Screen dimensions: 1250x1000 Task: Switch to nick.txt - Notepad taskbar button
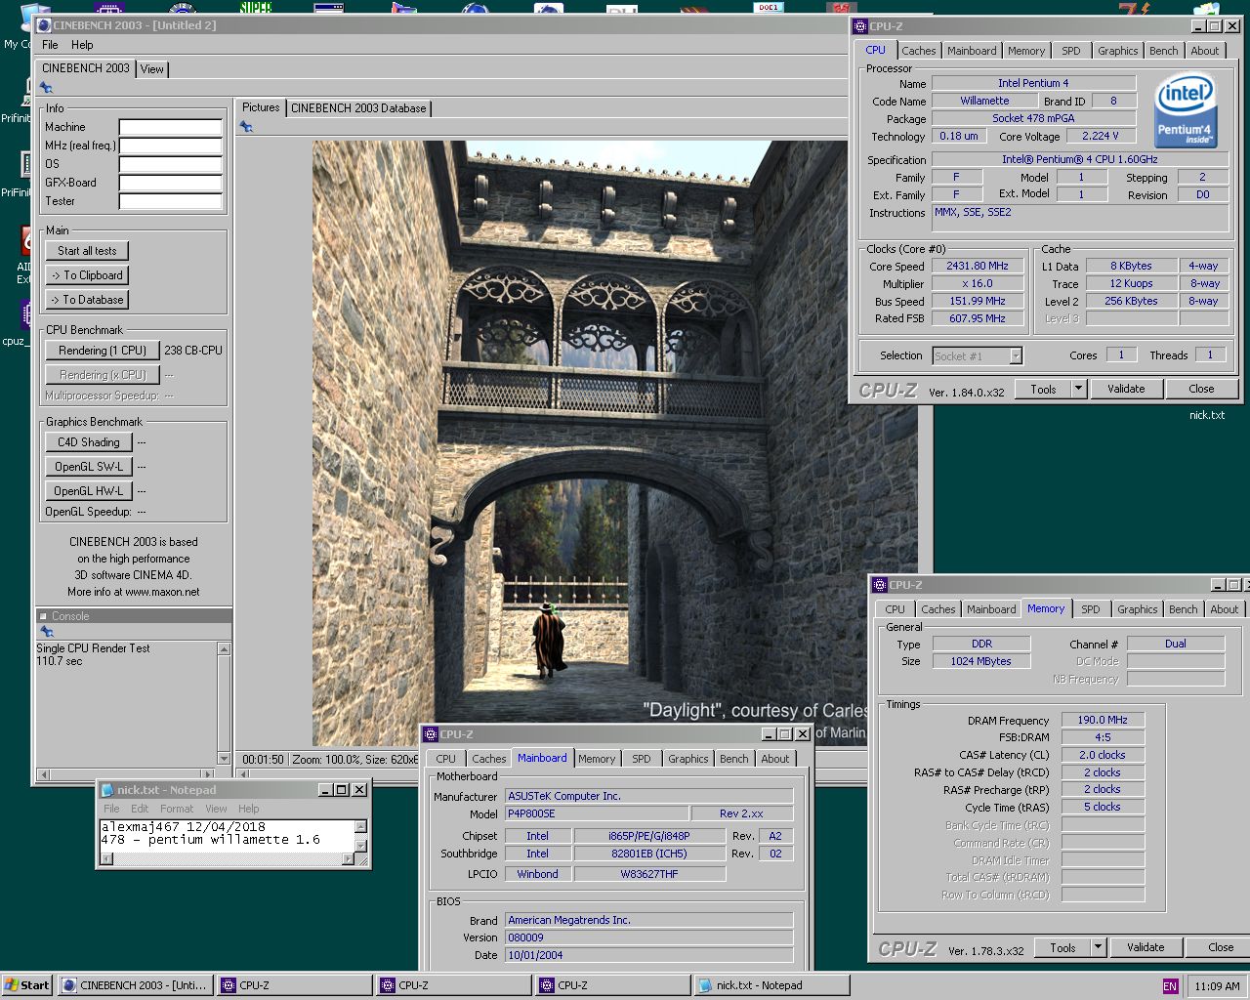(x=771, y=985)
